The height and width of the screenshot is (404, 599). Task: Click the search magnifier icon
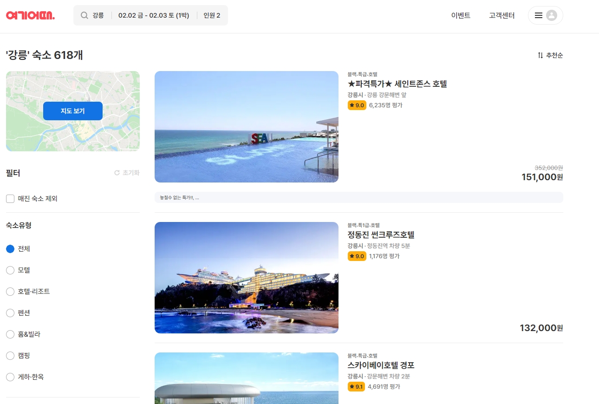tap(84, 15)
